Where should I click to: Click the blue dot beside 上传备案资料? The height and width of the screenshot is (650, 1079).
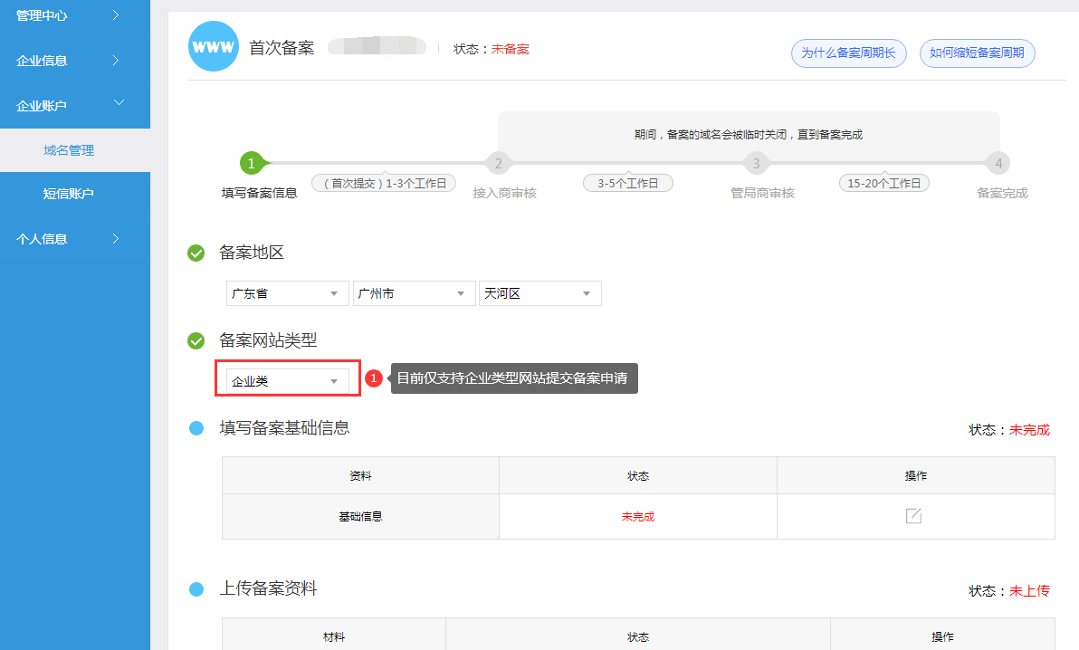tap(196, 589)
